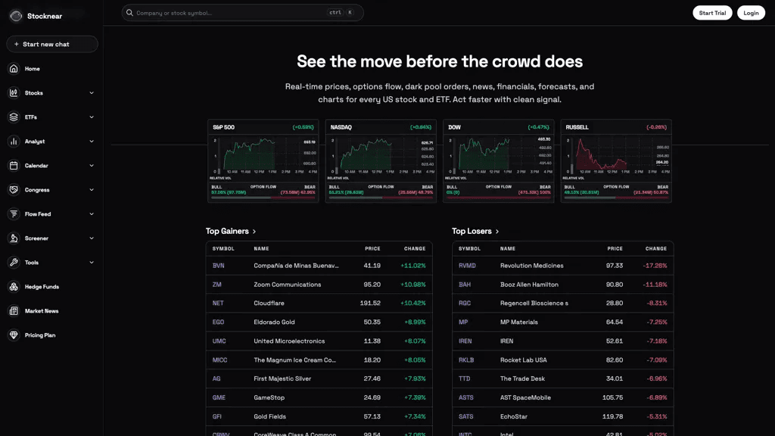Screen dimensions: 775x436
Task: Start new chat from the sidebar
Action: click(x=52, y=44)
